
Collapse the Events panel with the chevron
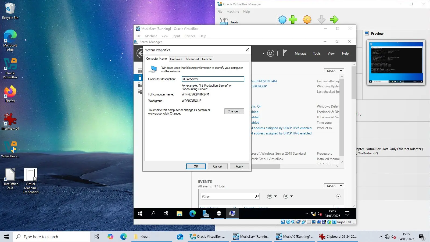tap(338, 196)
